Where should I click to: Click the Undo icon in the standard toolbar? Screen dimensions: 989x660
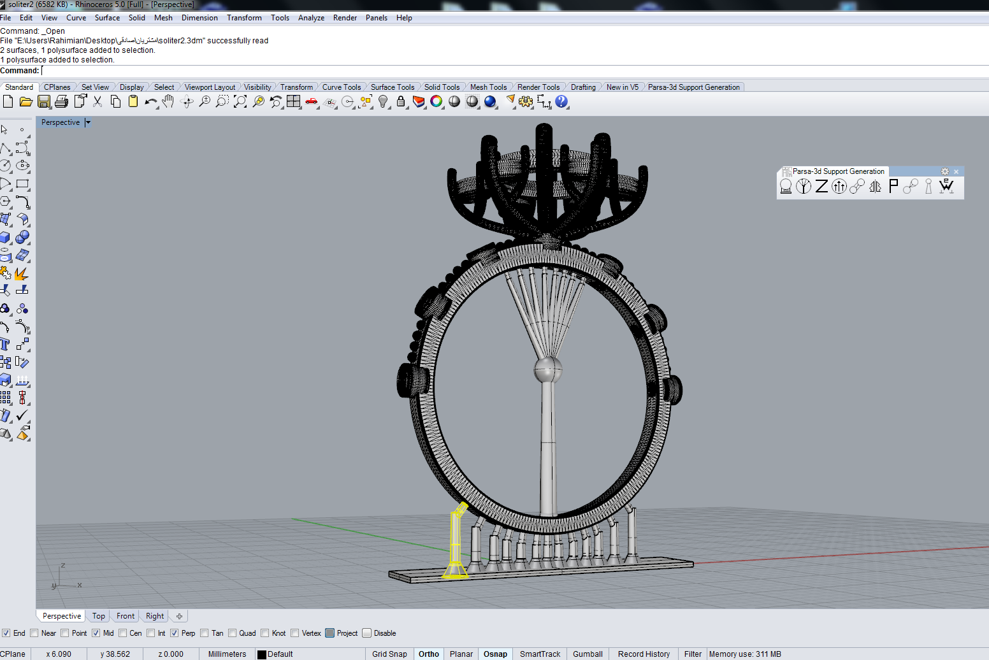pyautogui.click(x=151, y=101)
